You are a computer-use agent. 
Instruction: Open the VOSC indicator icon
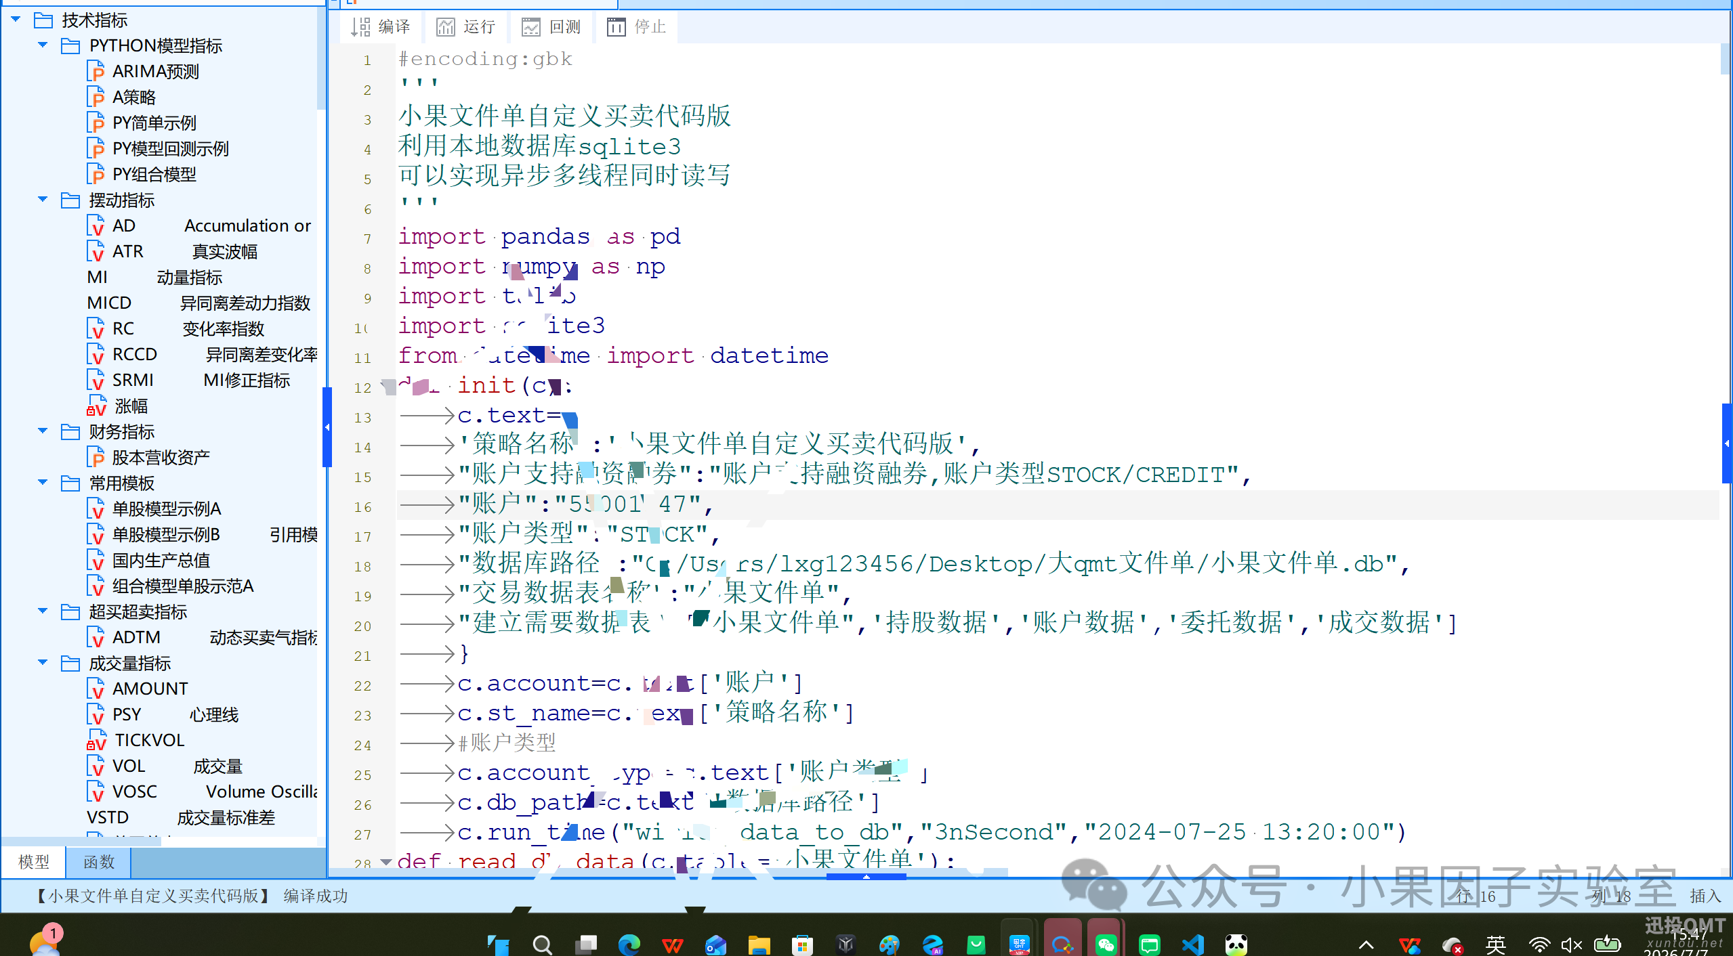[96, 791]
